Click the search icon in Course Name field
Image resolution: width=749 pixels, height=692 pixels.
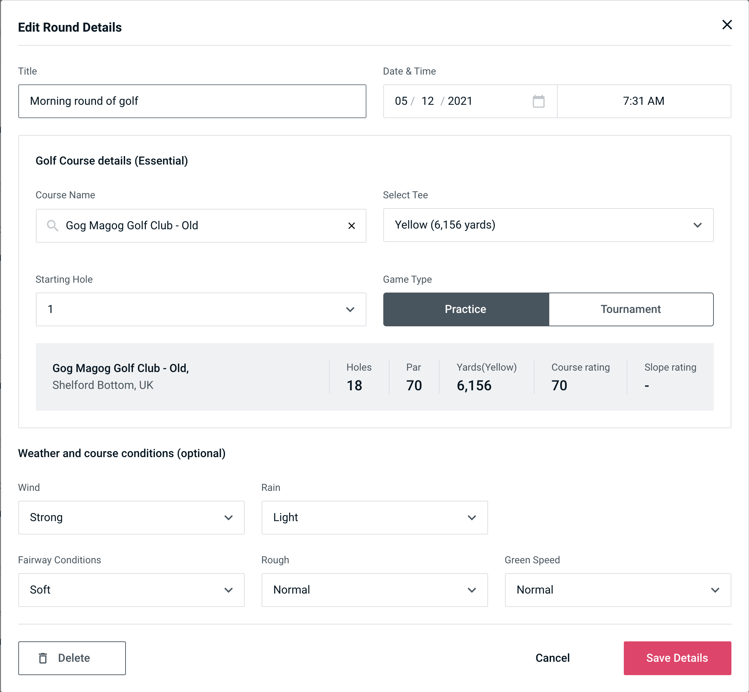(52, 226)
